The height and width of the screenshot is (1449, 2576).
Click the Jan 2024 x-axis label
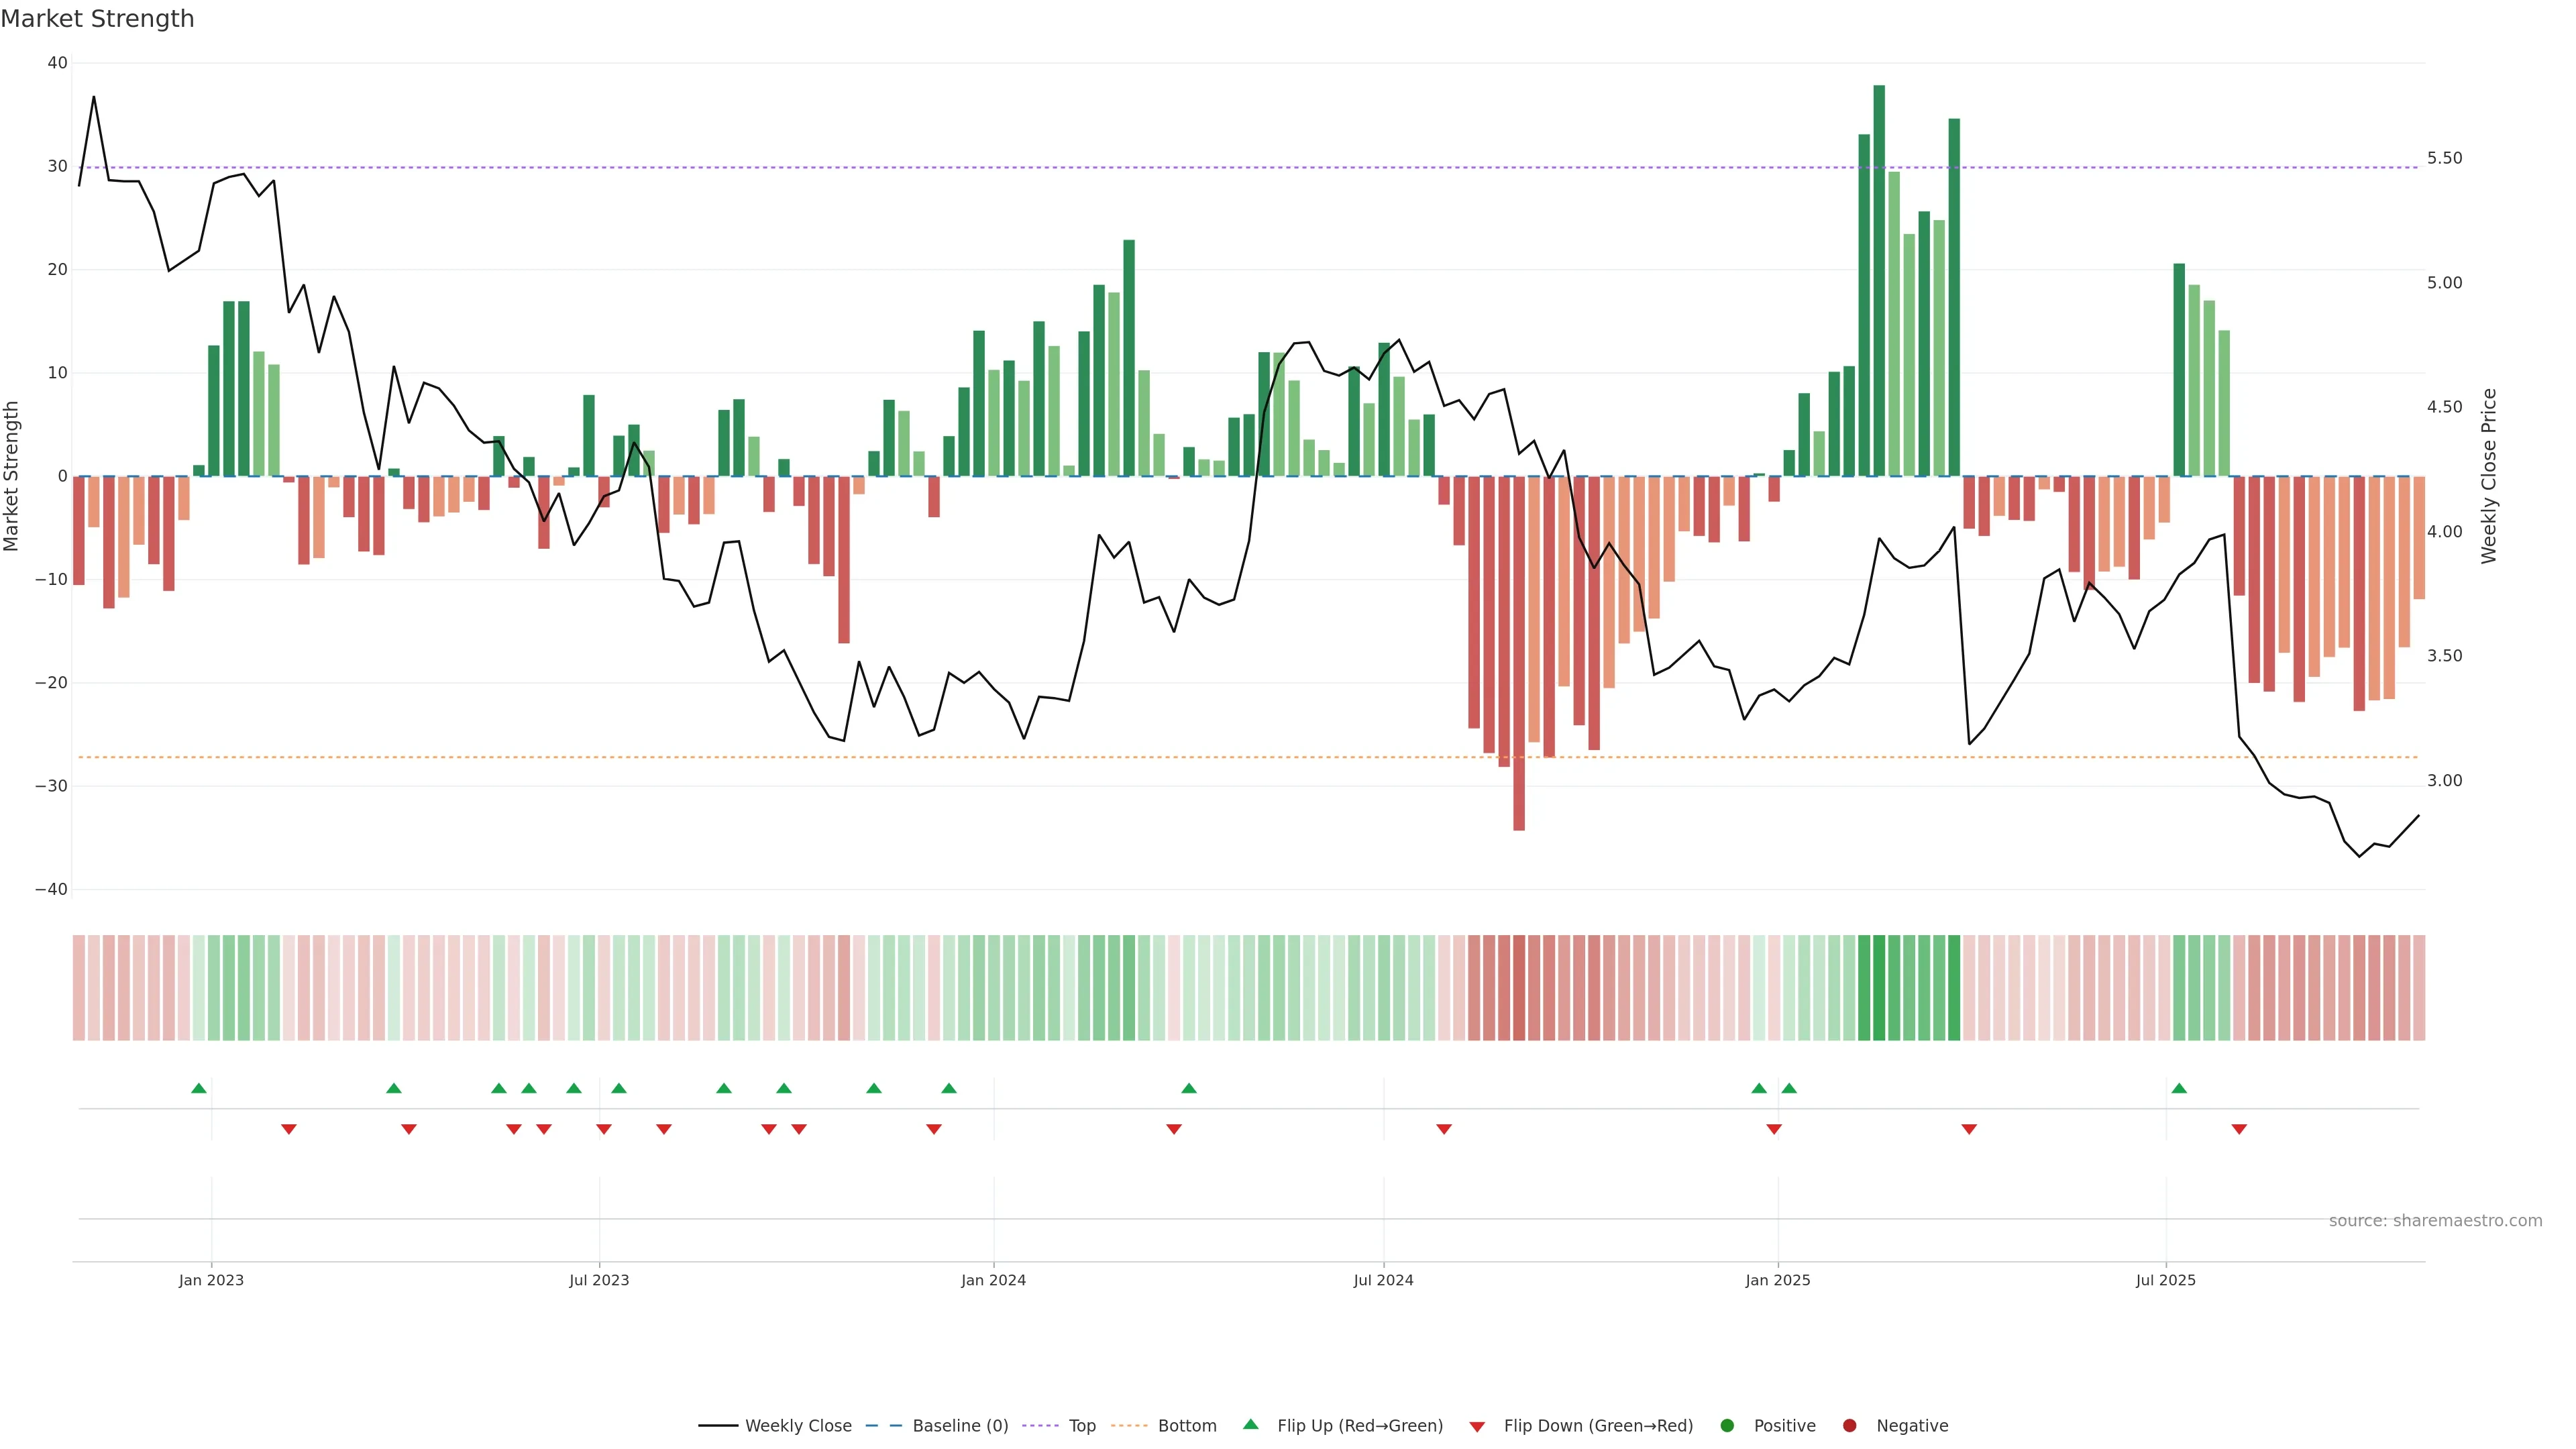pyautogui.click(x=993, y=1280)
